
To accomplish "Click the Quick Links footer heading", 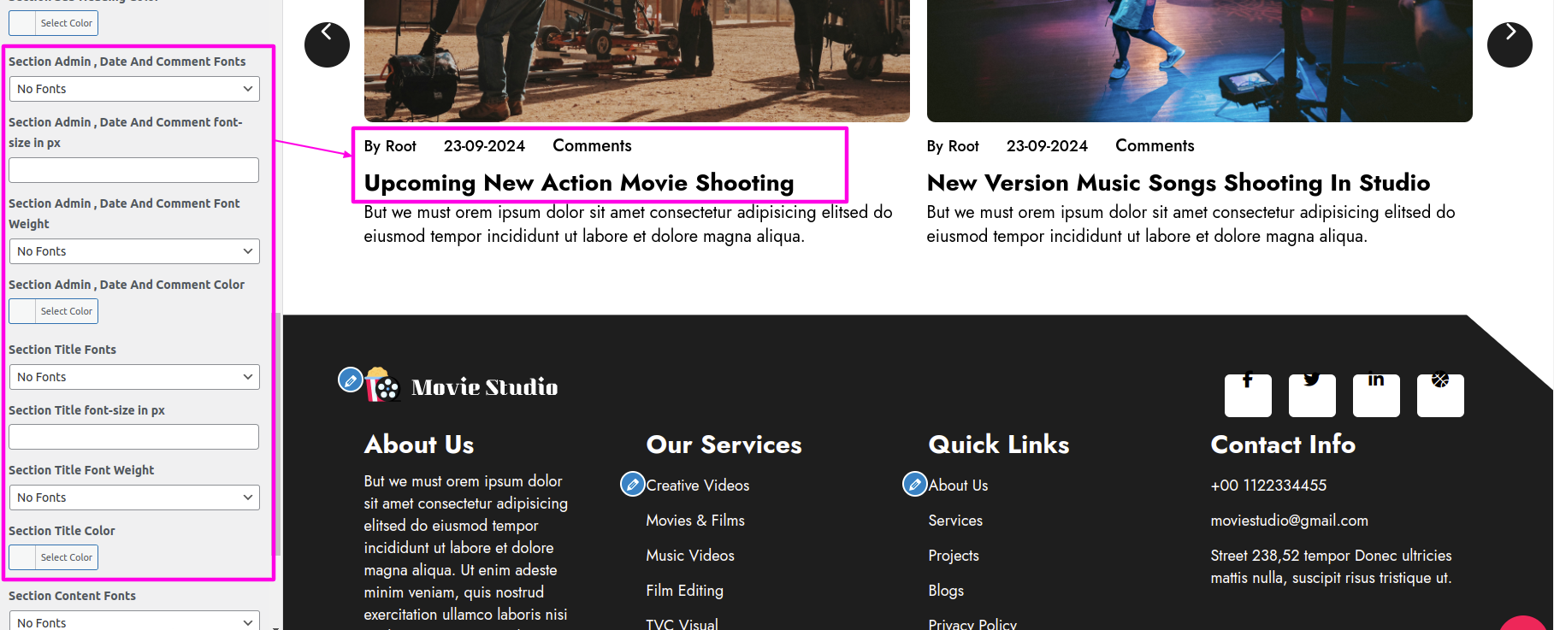I will click(999, 445).
